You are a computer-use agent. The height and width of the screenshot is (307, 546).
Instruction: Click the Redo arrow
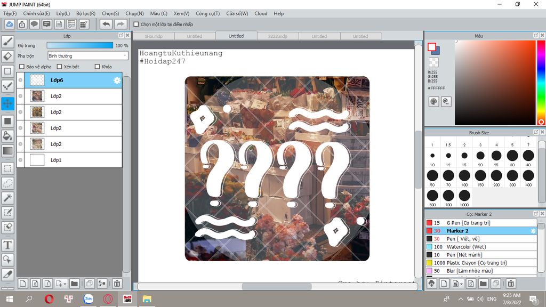tap(120, 25)
